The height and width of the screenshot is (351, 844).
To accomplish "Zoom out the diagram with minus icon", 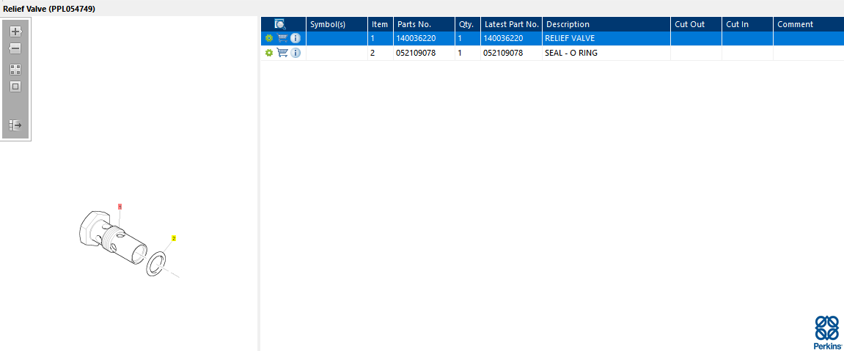I will coord(15,48).
